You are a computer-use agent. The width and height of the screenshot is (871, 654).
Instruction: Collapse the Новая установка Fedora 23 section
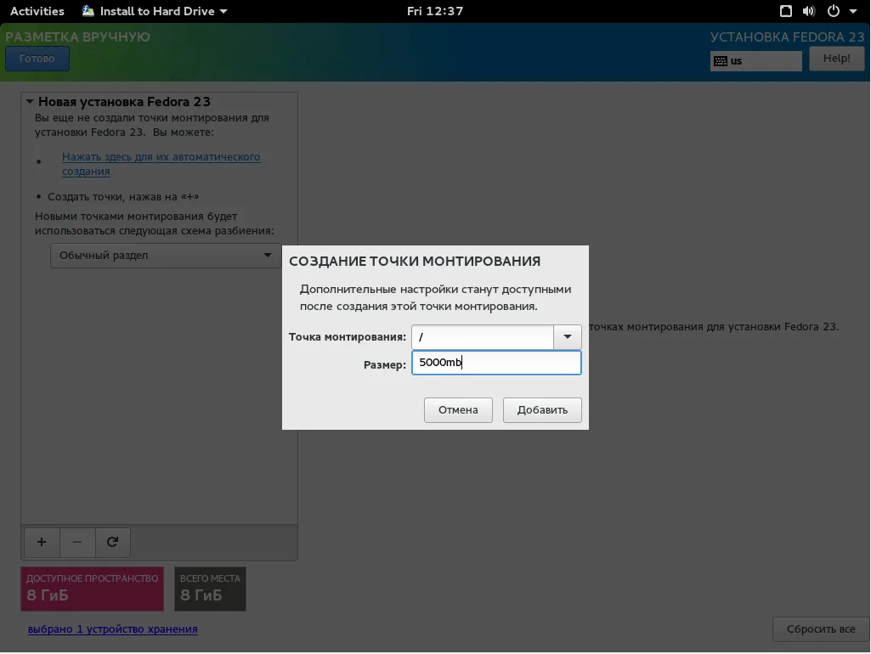pos(30,102)
